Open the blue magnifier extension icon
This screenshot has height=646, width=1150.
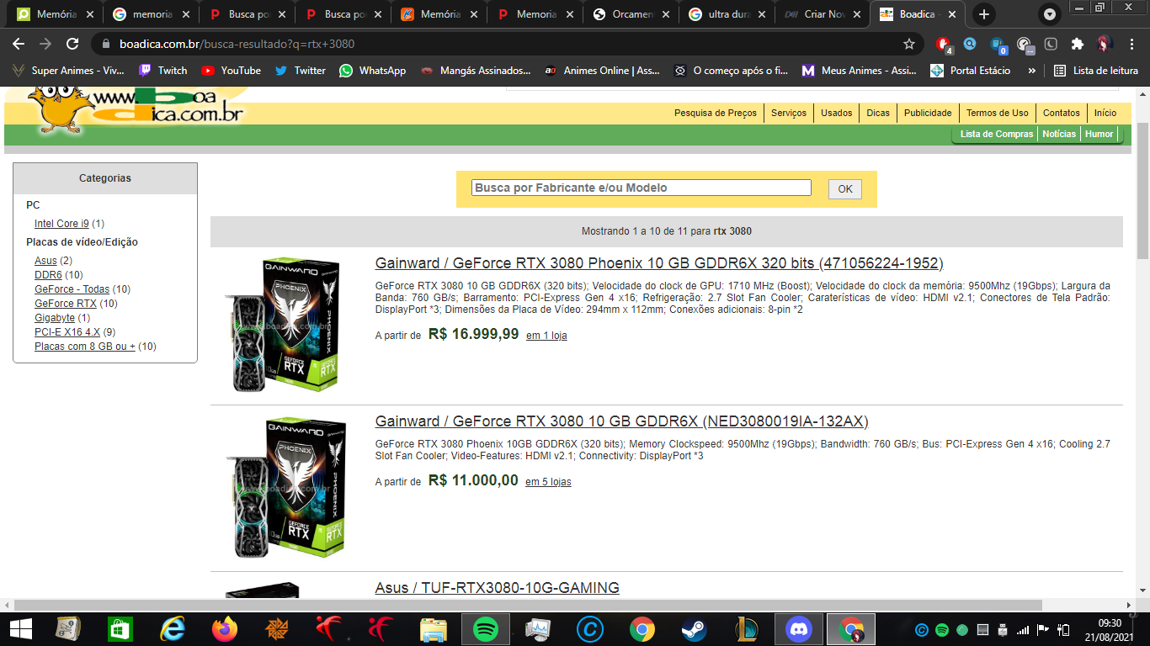pyautogui.click(x=970, y=44)
